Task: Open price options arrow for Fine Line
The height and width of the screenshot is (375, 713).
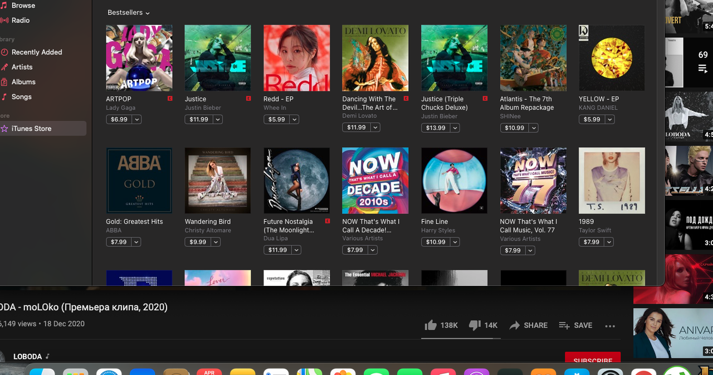Action: pos(455,242)
